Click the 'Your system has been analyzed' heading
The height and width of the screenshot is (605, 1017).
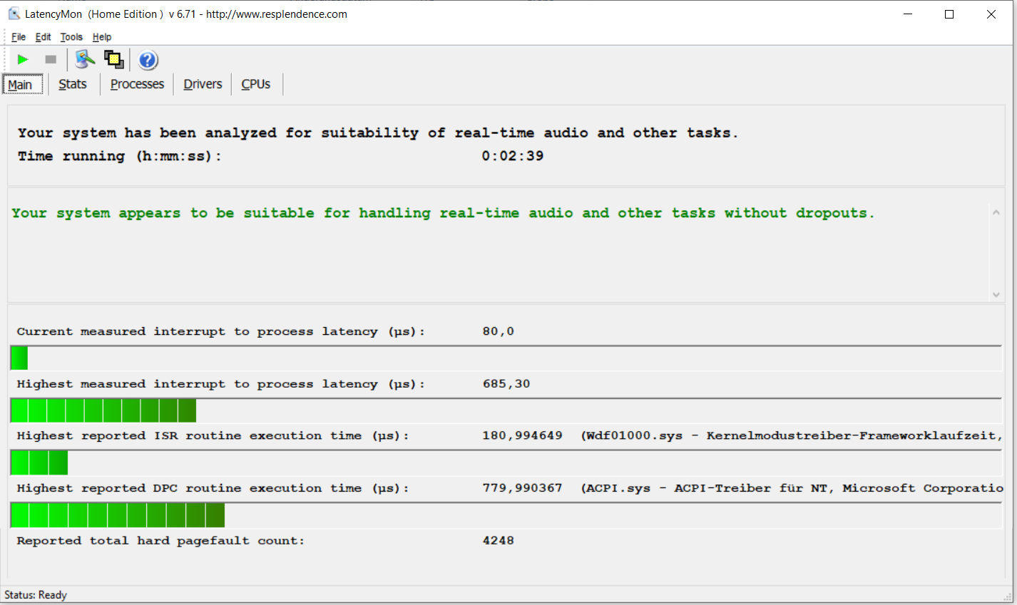[378, 133]
